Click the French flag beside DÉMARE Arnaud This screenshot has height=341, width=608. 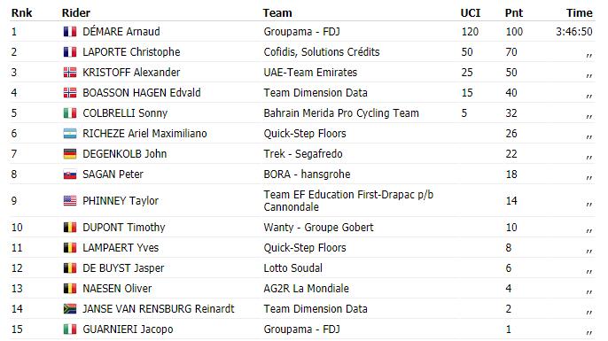[70, 32]
